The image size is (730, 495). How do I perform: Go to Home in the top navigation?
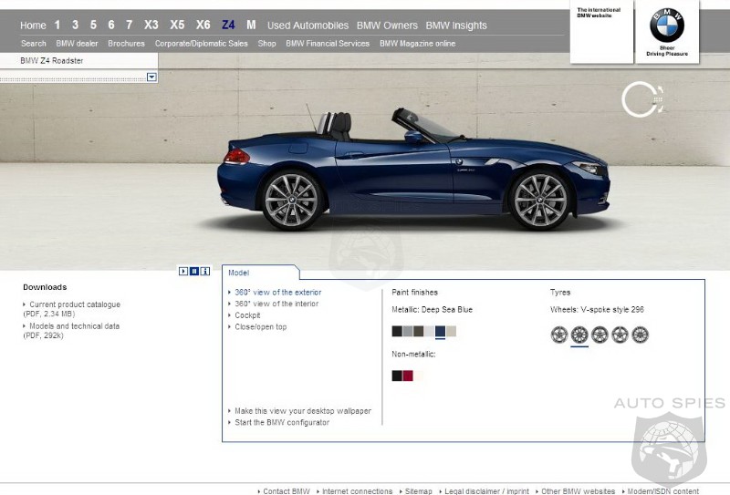pyautogui.click(x=33, y=26)
